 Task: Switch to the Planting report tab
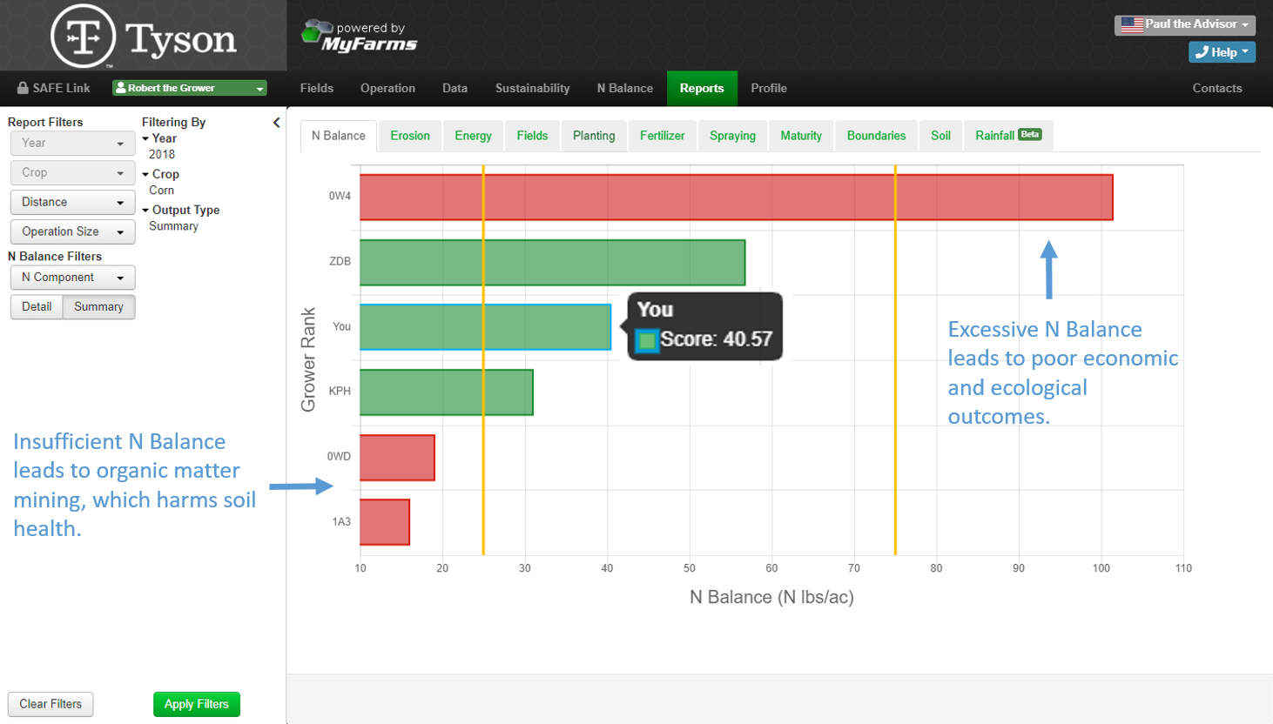click(x=594, y=136)
